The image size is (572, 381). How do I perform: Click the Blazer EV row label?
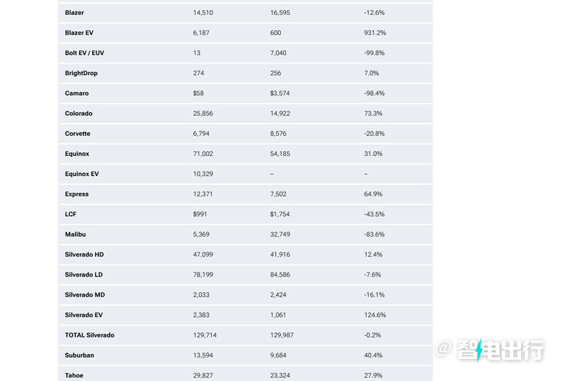click(79, 33)
